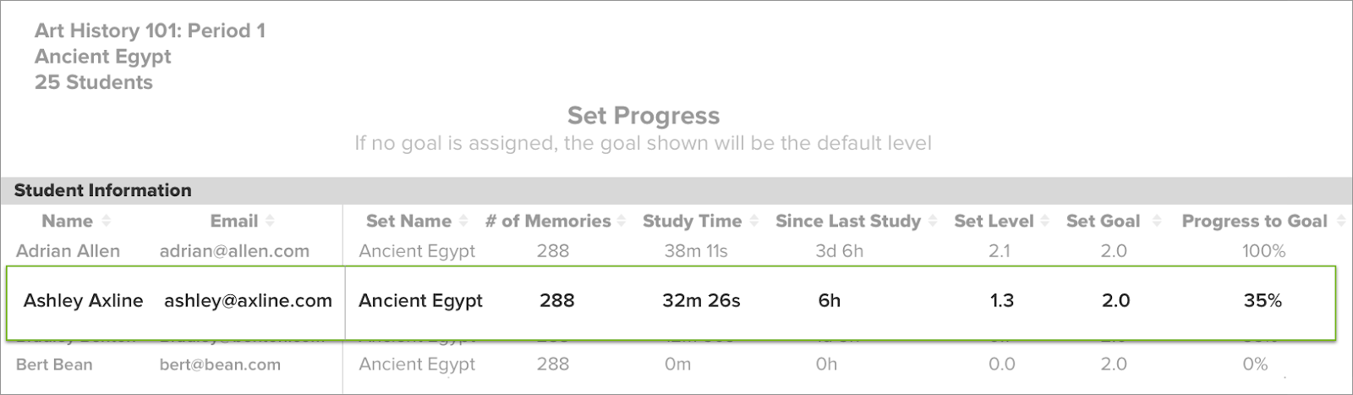
Task: Click ashley@axline.com email address
Action: point(248,300)
